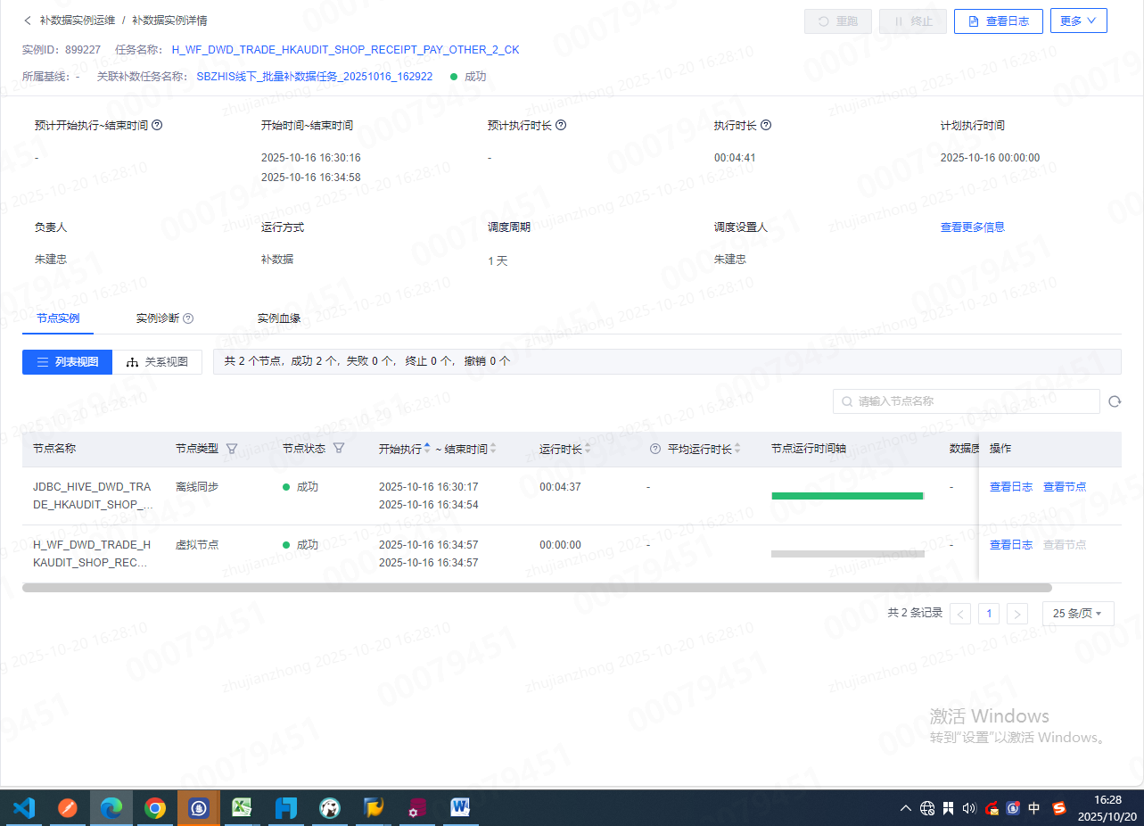
Task: Click help icon beside 实例诊断 tab
Action: tap(188, 318)
